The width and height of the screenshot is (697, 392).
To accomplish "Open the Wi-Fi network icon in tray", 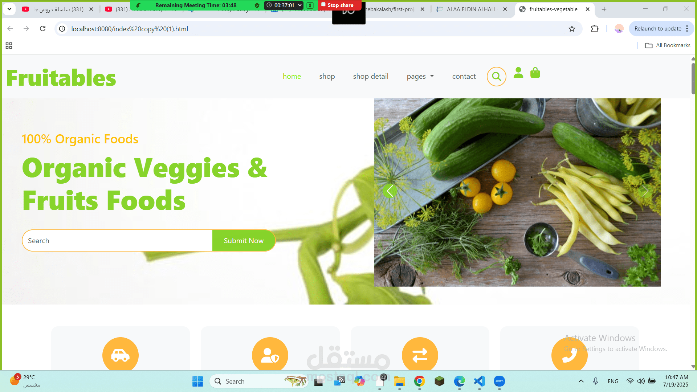I will (x=630, y=381).
